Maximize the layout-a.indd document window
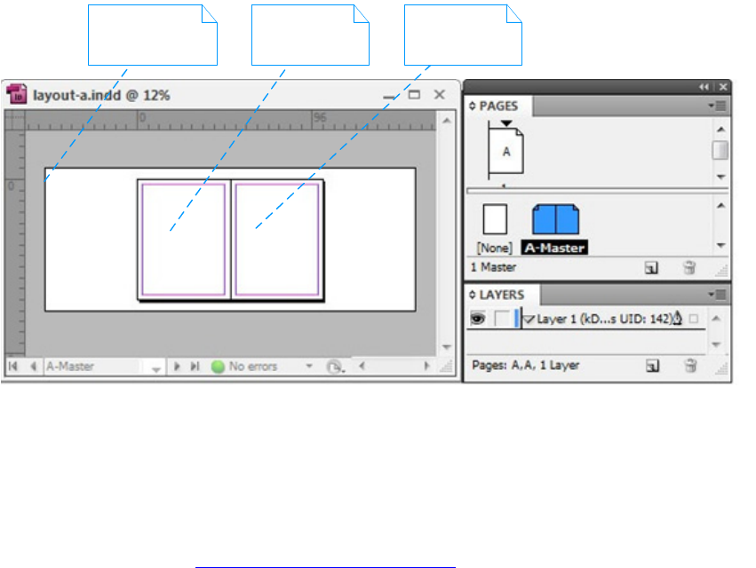This screenshot has height=568, width=756. pyautogui.click(x=414, y=94)
